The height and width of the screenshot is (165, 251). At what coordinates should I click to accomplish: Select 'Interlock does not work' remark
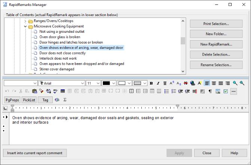click(x=58, y=58)
